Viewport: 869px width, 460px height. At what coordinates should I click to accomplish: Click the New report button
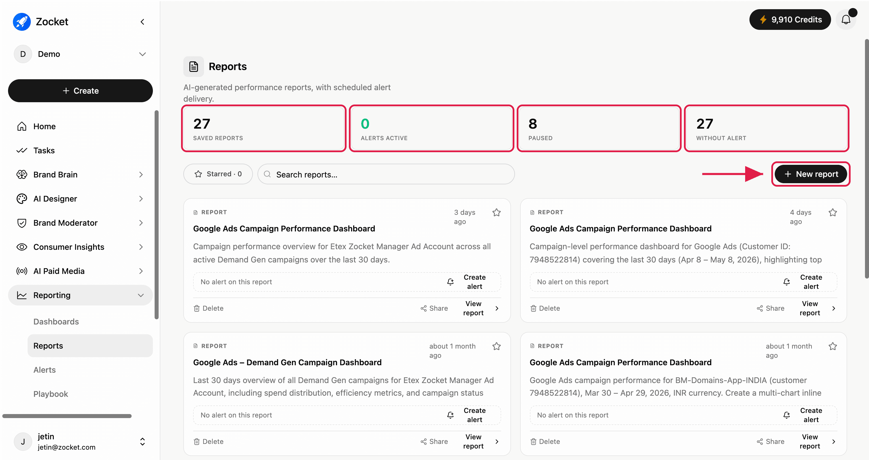[811, 174]
